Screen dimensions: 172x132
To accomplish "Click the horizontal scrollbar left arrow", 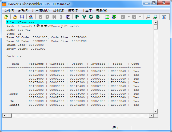I will 5,115.
